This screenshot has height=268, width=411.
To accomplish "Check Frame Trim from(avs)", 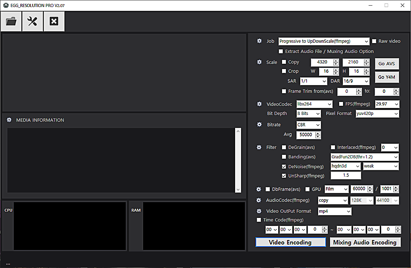I will (284, 91).
